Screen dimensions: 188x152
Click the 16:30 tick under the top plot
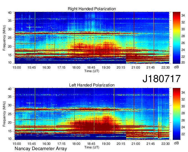click(x=46, y=67)
